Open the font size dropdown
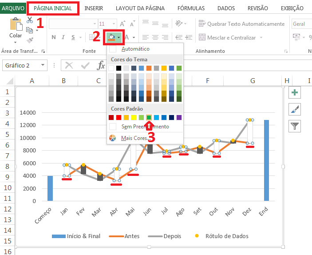The image size is (312, 255). coord(113,24)
